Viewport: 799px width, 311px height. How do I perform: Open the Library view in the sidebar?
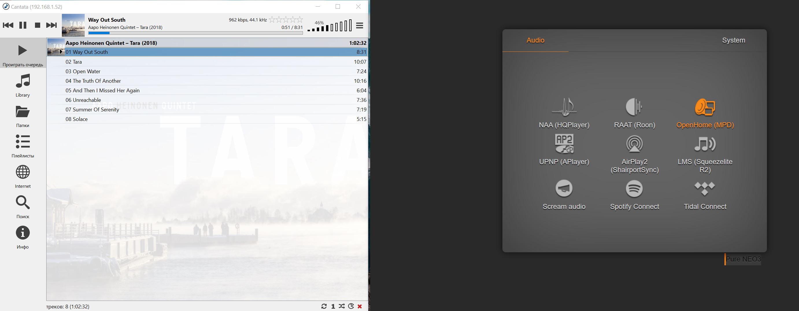tap(23, 85)
